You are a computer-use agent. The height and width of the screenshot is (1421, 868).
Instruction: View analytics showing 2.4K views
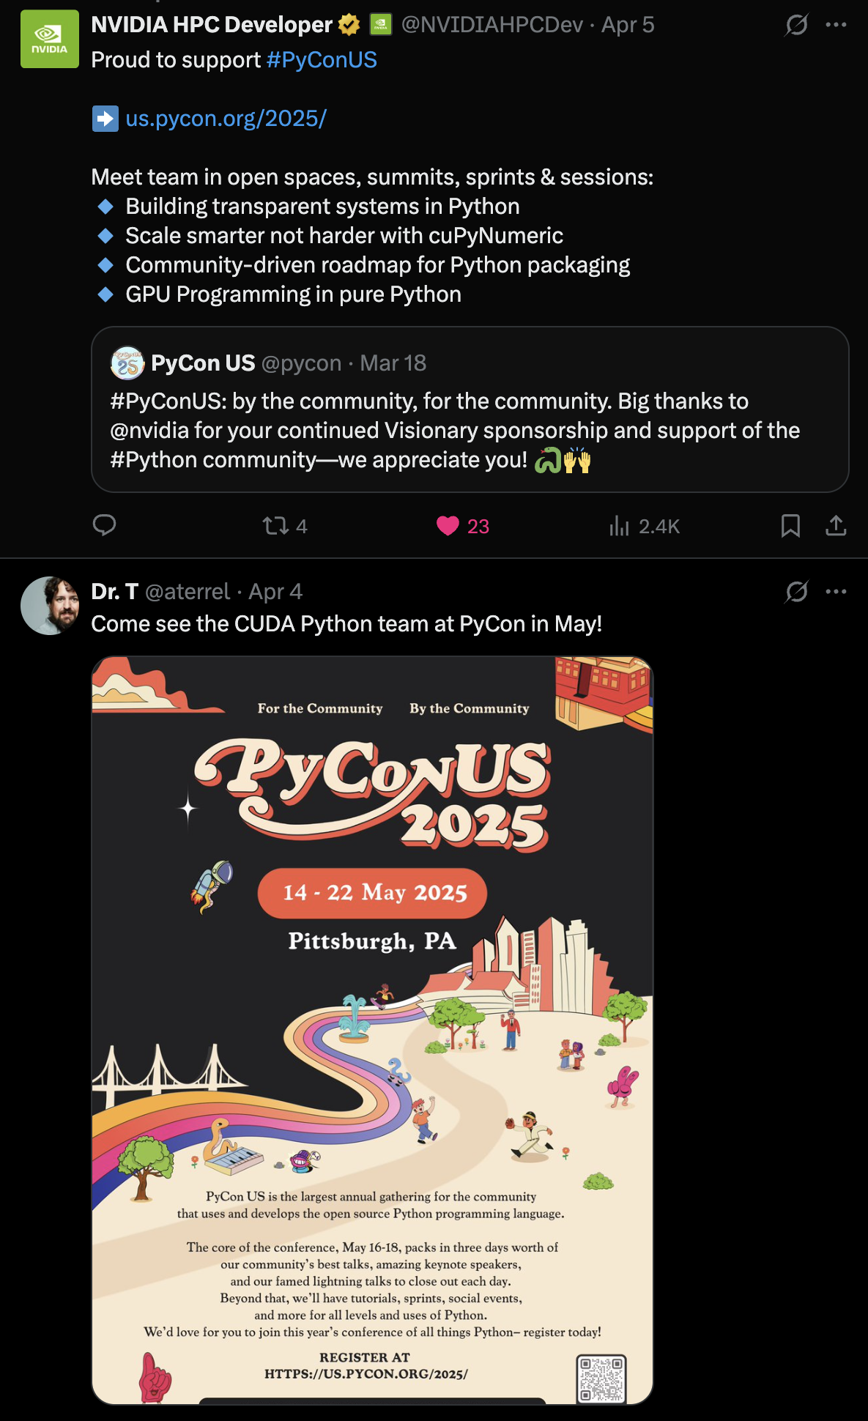620,526
